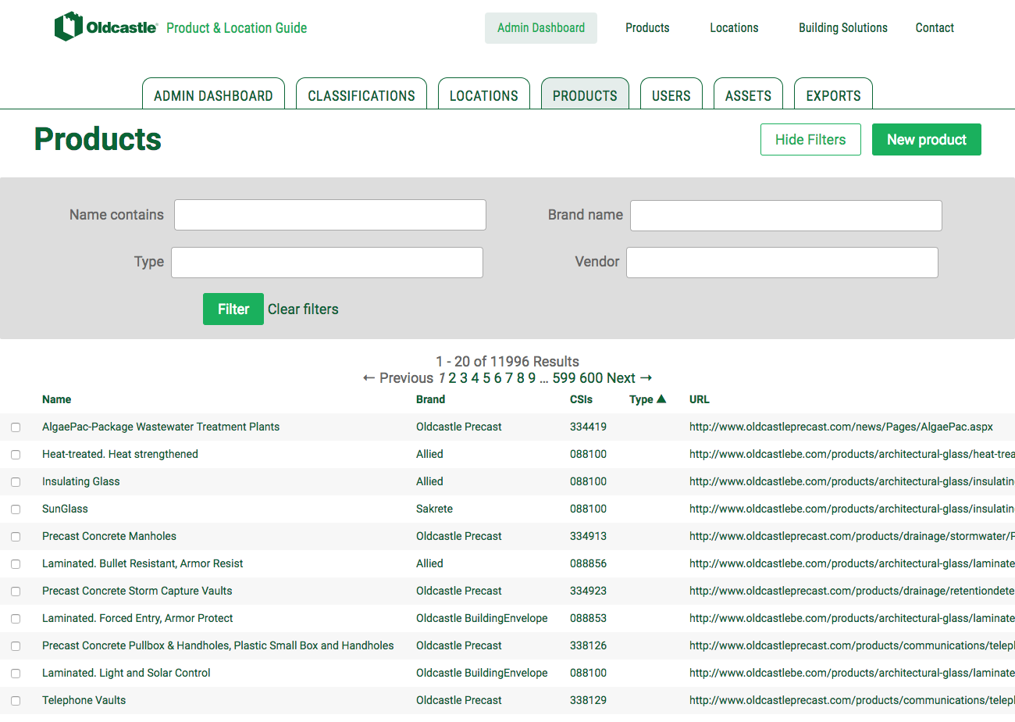Go to Products in top navigation
The image size is (1015, 722).
tap(647, 28)
